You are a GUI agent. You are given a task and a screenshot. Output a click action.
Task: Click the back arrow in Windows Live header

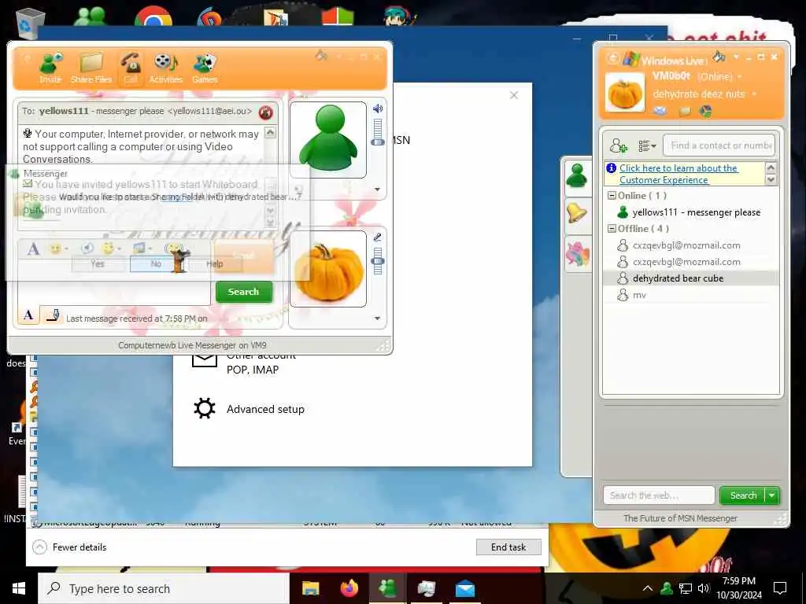[612, 58]
